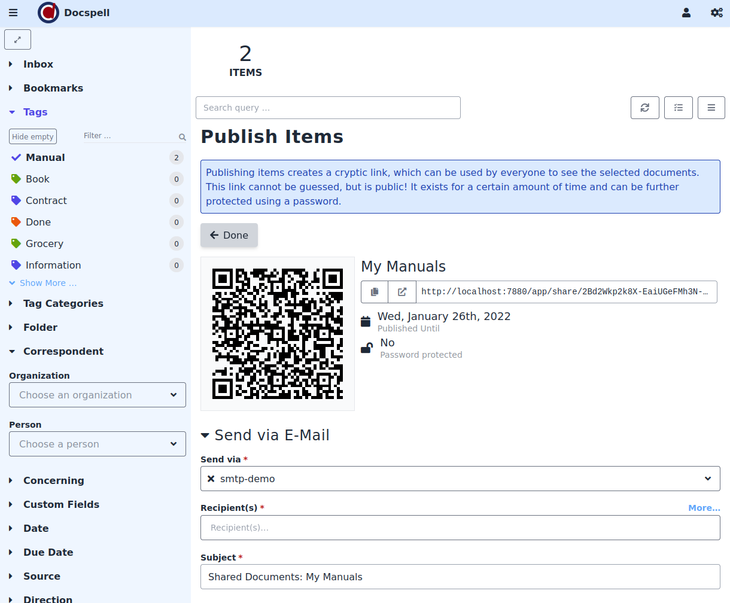The width and height of the screenshot is (730, 603).
Task: Open the Choose a person dropdown
Action: point(98,444)
